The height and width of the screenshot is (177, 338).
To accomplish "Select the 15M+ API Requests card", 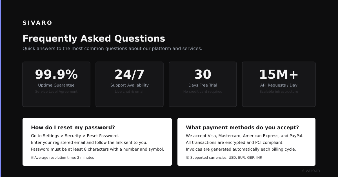I will click(279, 84).
